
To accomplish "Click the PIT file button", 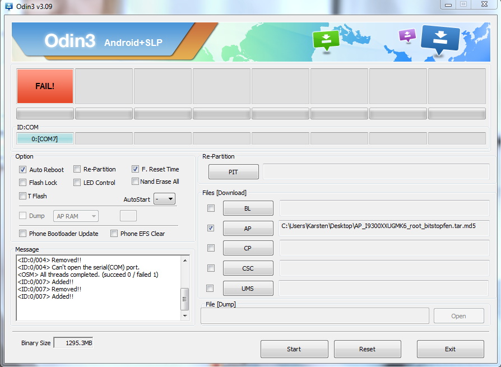I will click(234, 172).
